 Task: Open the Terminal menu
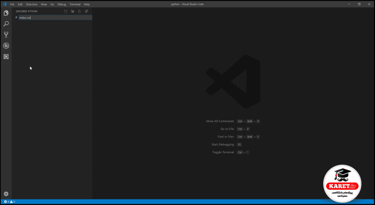[75, 4]
